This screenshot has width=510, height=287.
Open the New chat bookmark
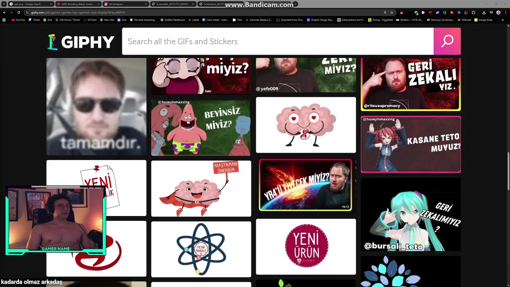click(107, 20)
